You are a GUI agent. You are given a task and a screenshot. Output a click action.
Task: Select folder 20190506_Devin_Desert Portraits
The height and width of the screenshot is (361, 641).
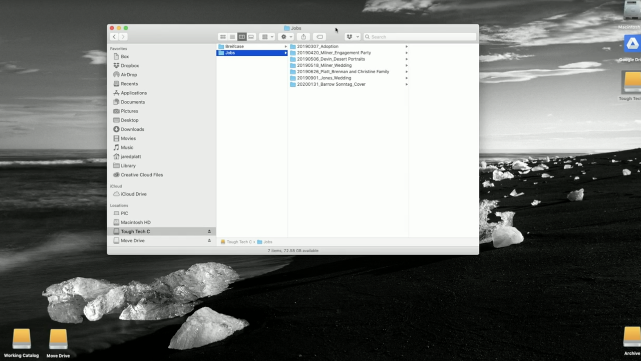[331, 59]
